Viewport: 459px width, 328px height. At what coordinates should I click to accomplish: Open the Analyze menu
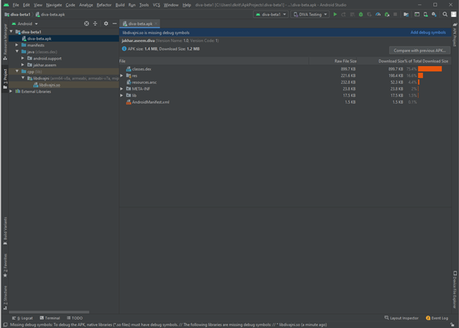(86, 5)
